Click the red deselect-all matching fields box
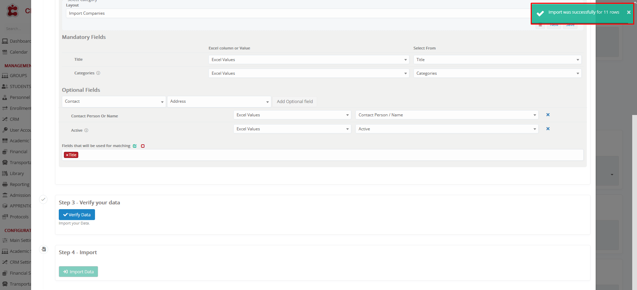The height and width of the screenshot is (290, 637). (143, 146)
